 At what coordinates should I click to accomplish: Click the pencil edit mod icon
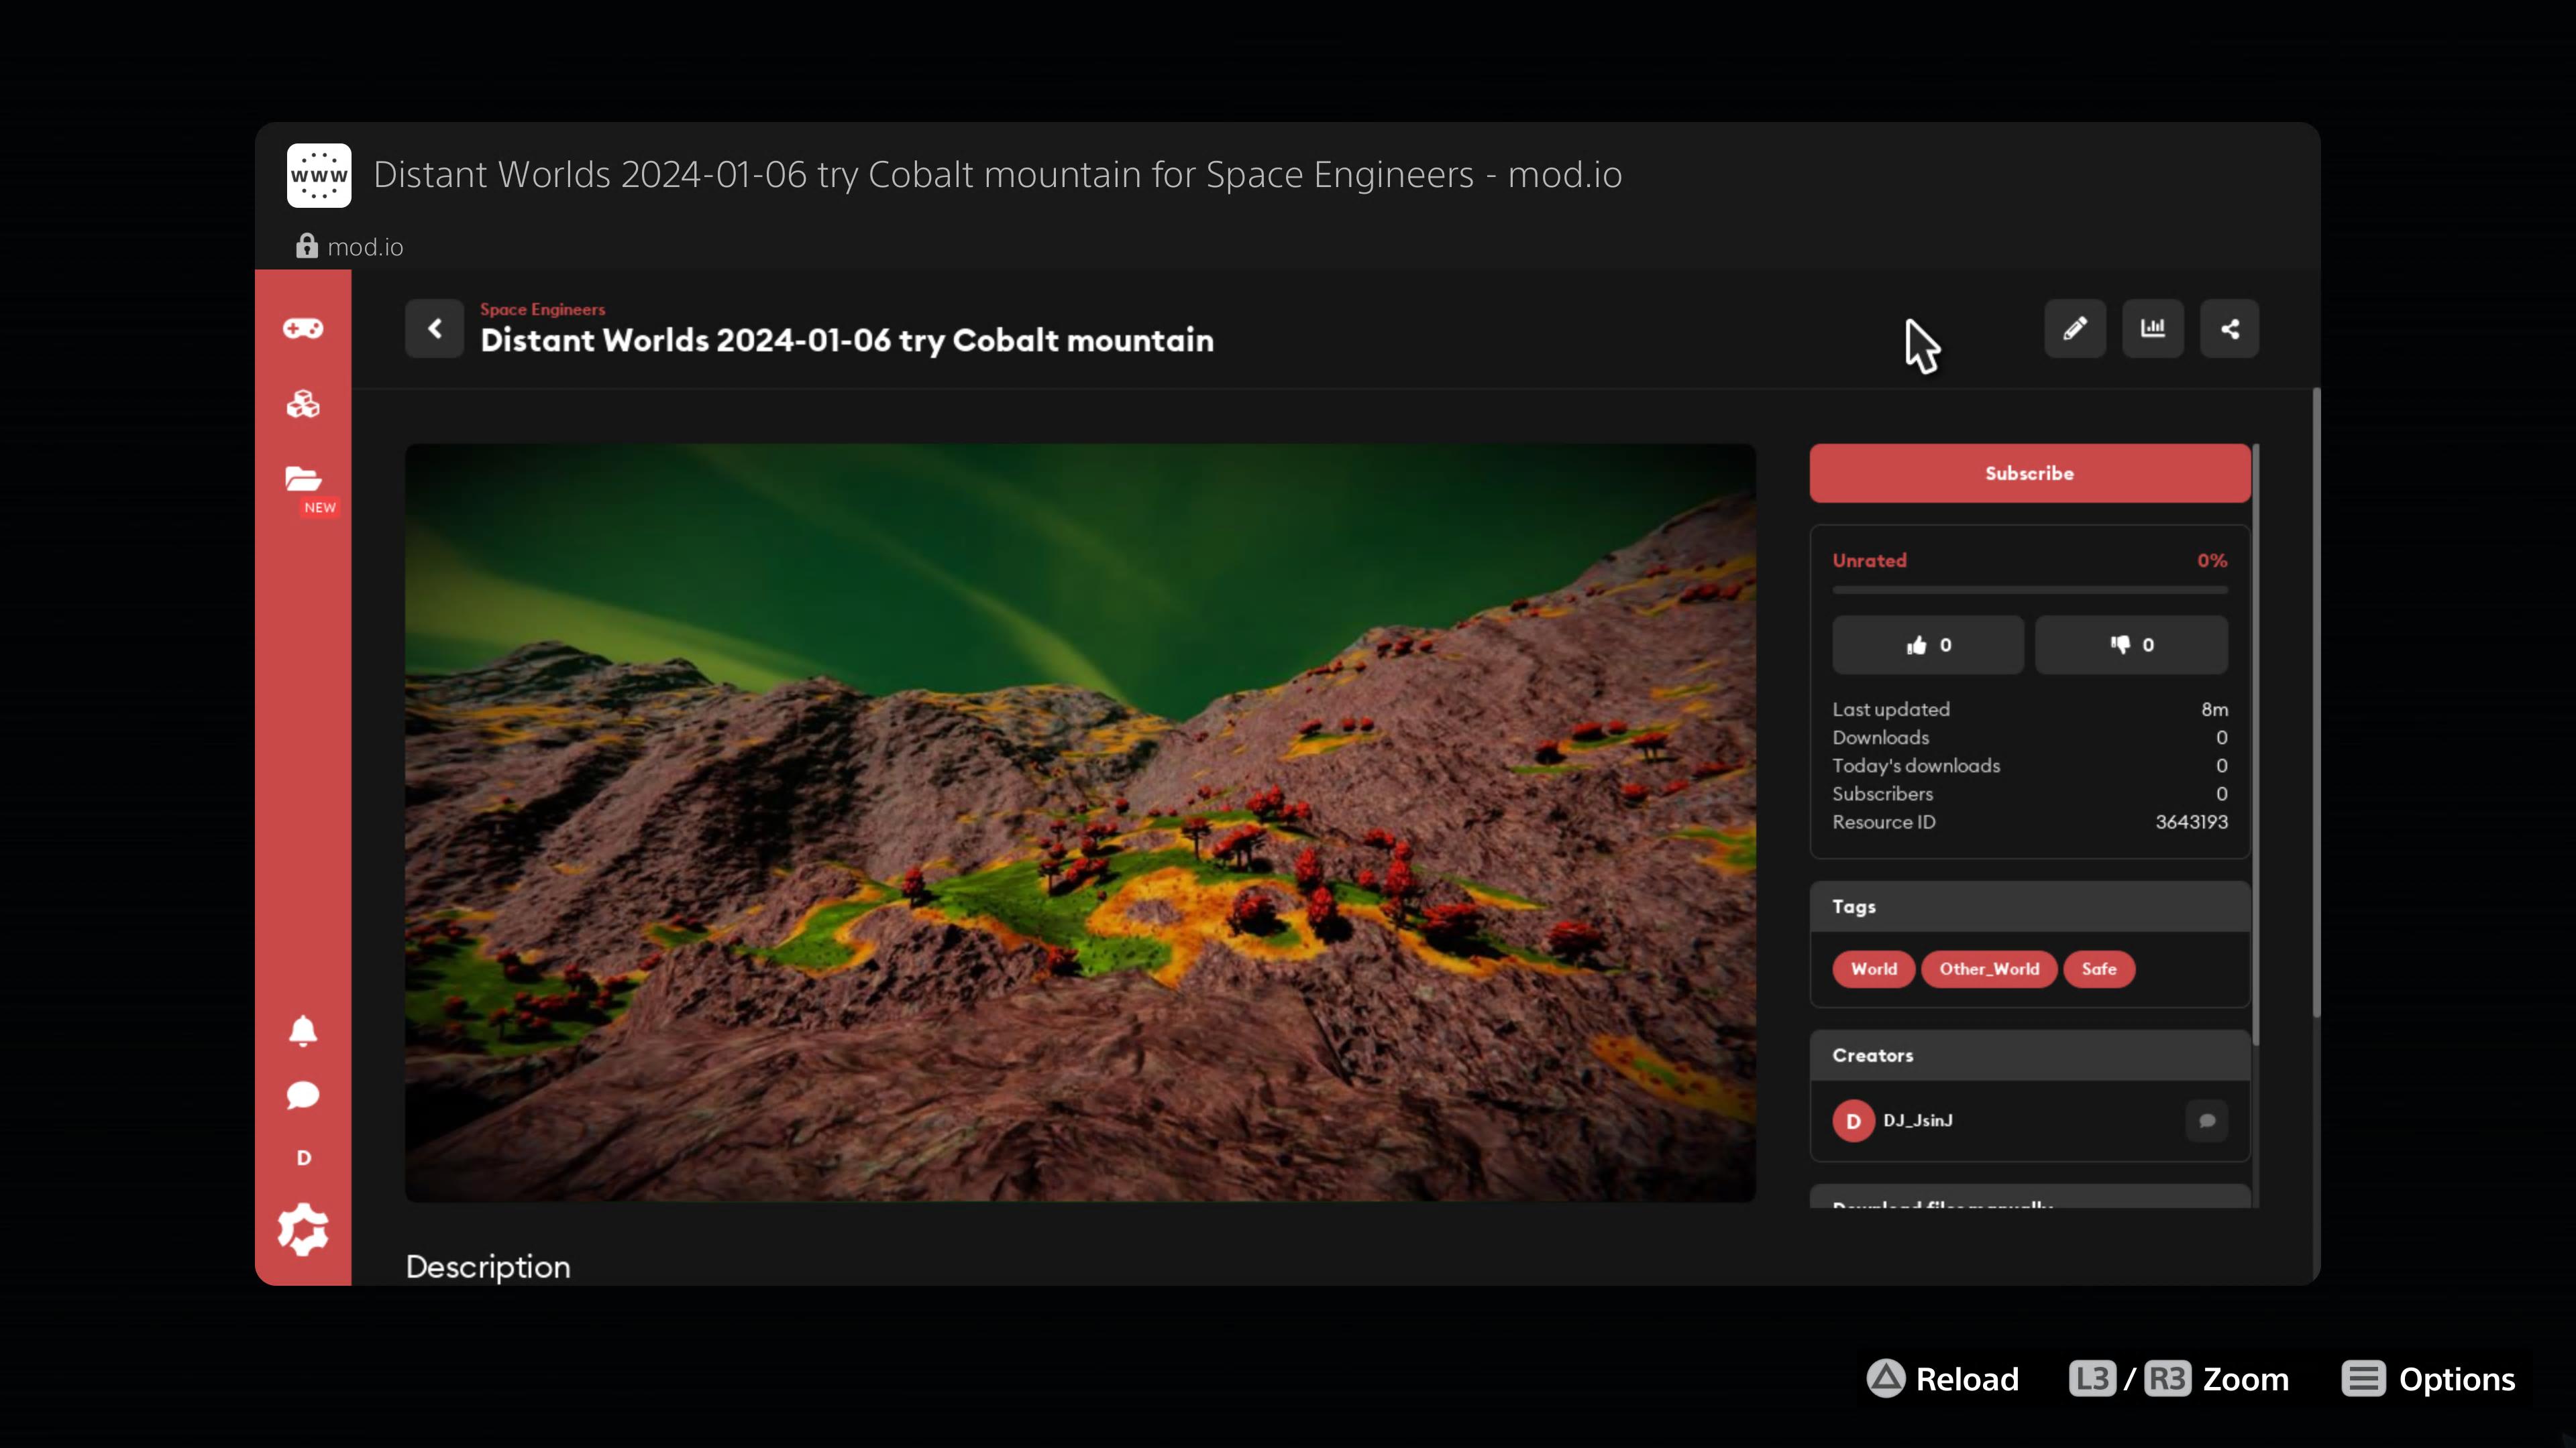2075,328
